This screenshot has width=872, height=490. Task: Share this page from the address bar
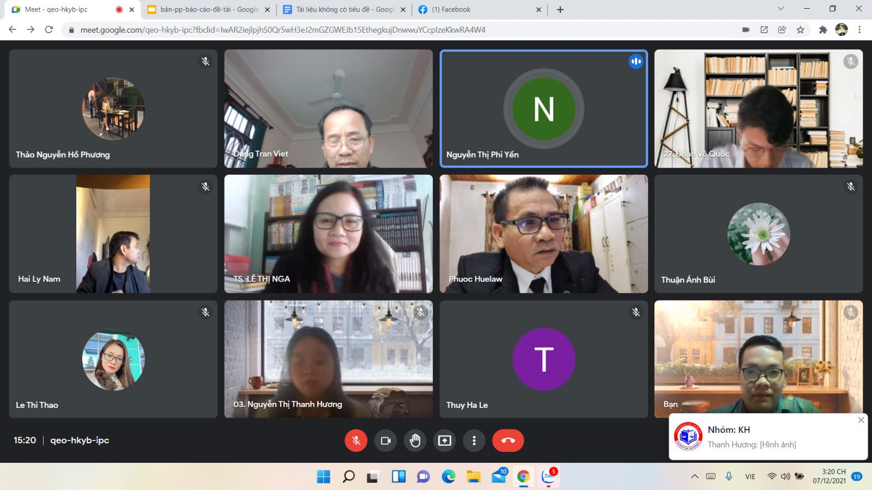[782, 30]
